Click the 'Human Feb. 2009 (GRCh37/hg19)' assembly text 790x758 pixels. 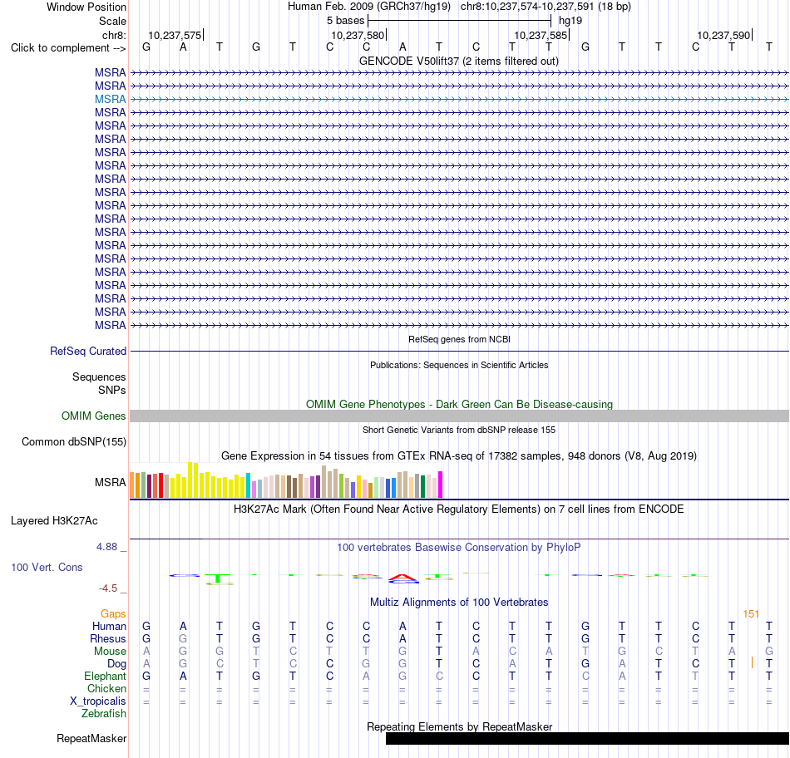(371, 7)
